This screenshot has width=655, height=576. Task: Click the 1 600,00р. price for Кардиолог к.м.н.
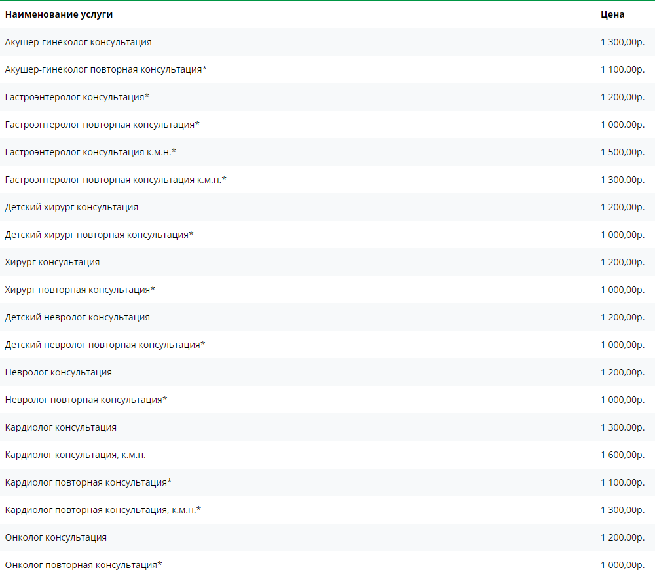click(622, 455)
